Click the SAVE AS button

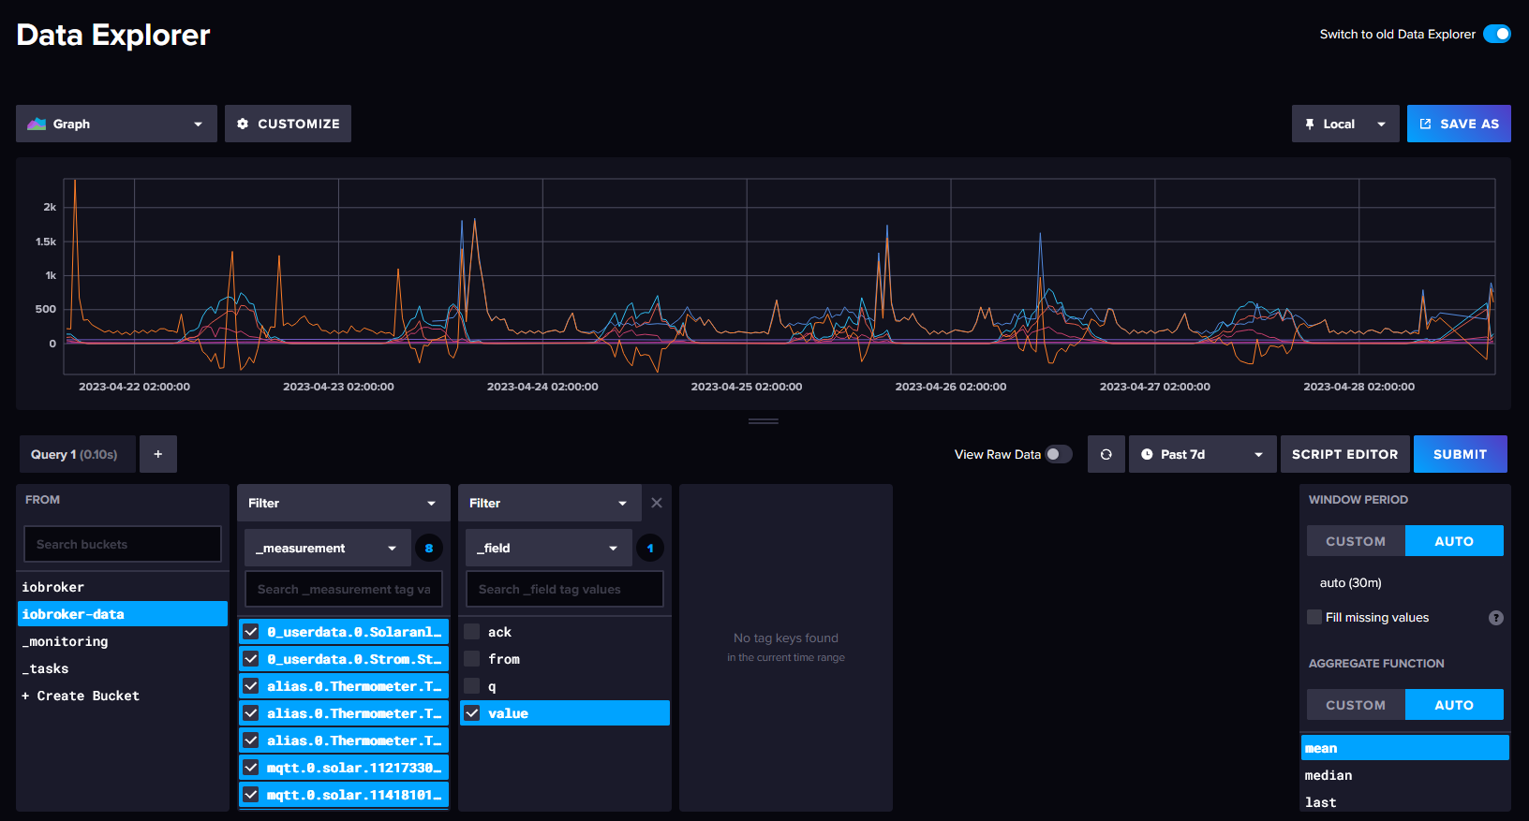pos(1459,124)
